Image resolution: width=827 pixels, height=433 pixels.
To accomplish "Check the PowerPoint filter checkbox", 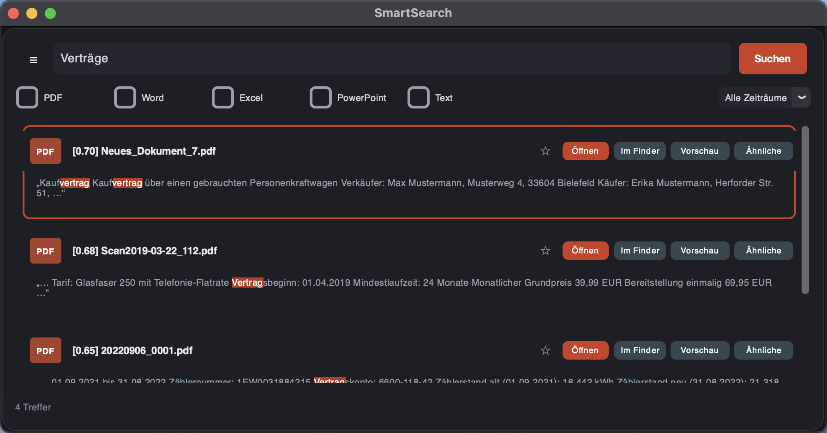I will (x=321, y=97).
